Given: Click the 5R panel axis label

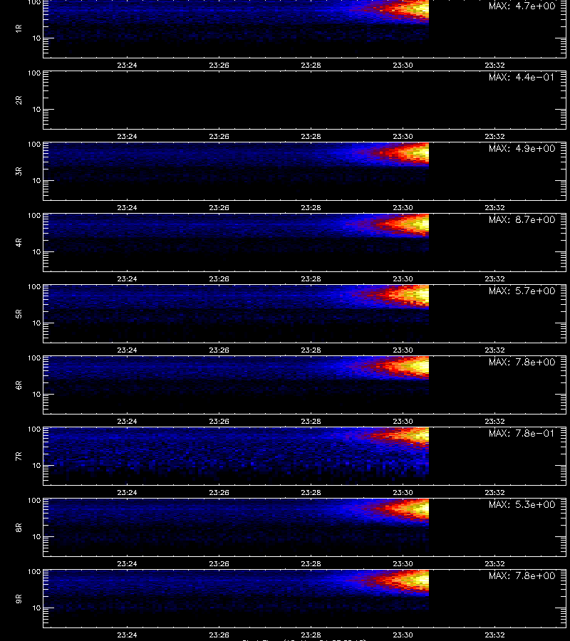Looking at the screenshot, I should pyautogui.click(x=19, y=314).
